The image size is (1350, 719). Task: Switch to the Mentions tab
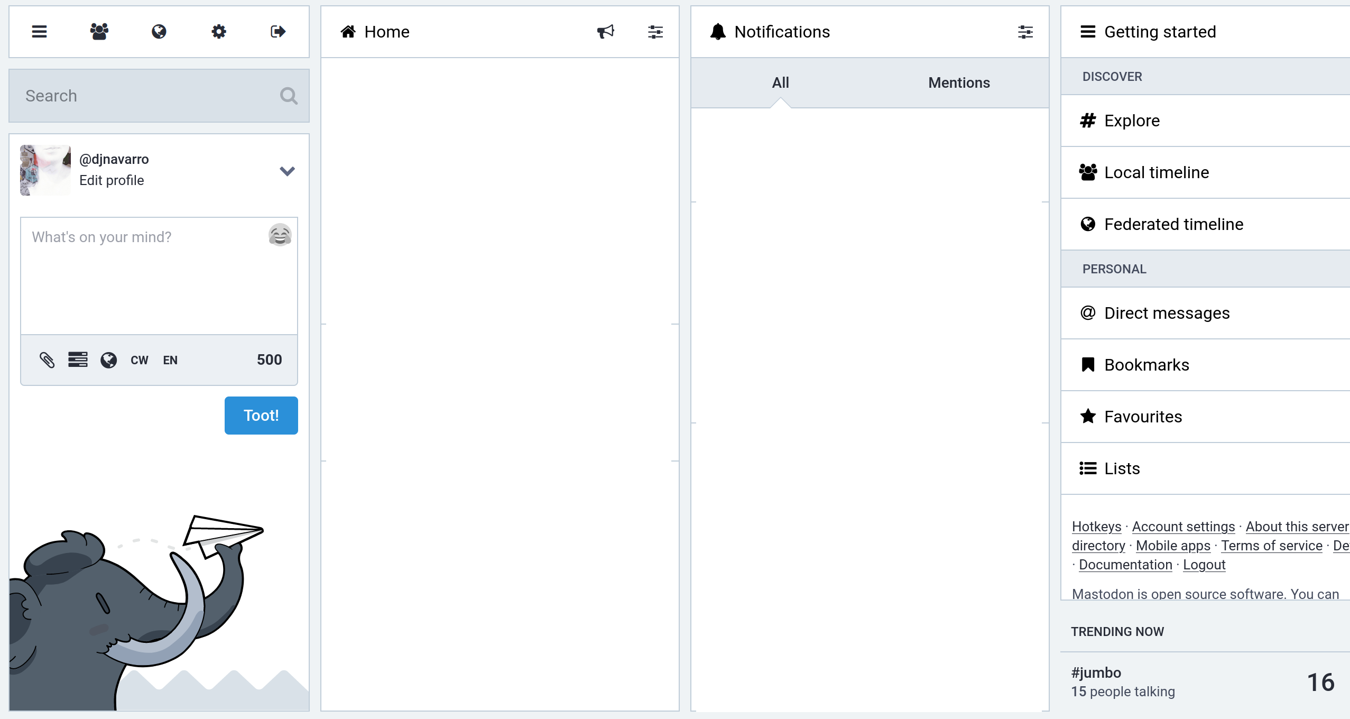[959, 82]
